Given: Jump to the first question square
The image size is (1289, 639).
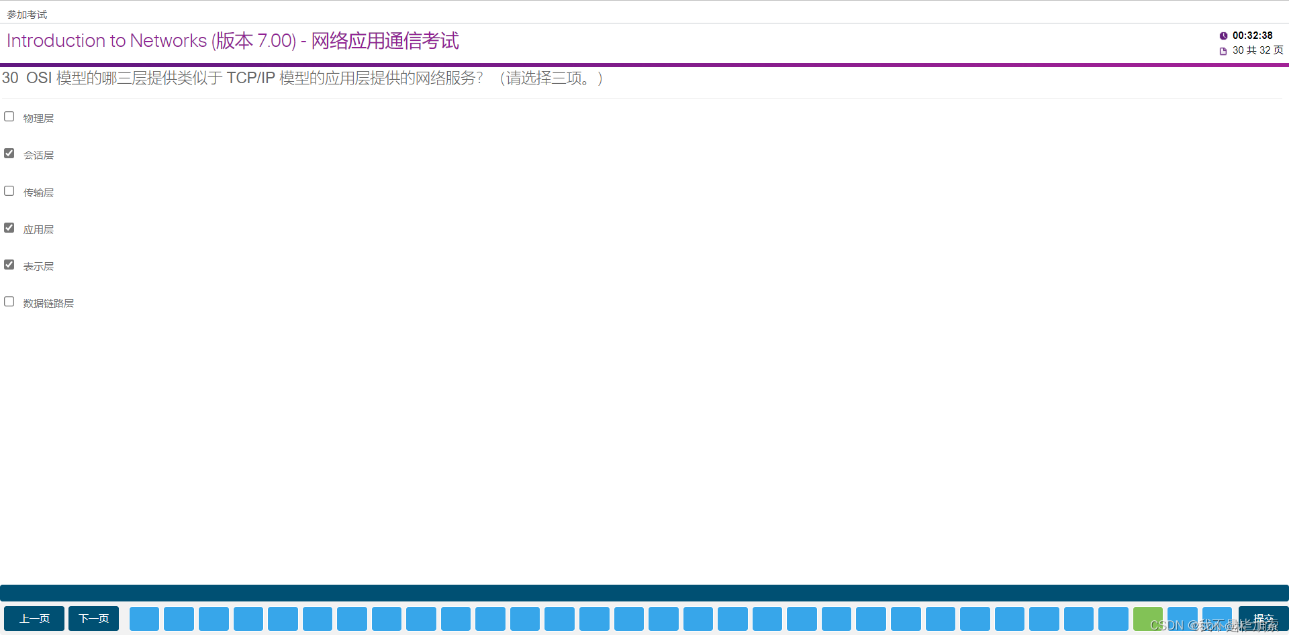Looking at the screenshot, I should pyautogui.click(x=144, y=619).
